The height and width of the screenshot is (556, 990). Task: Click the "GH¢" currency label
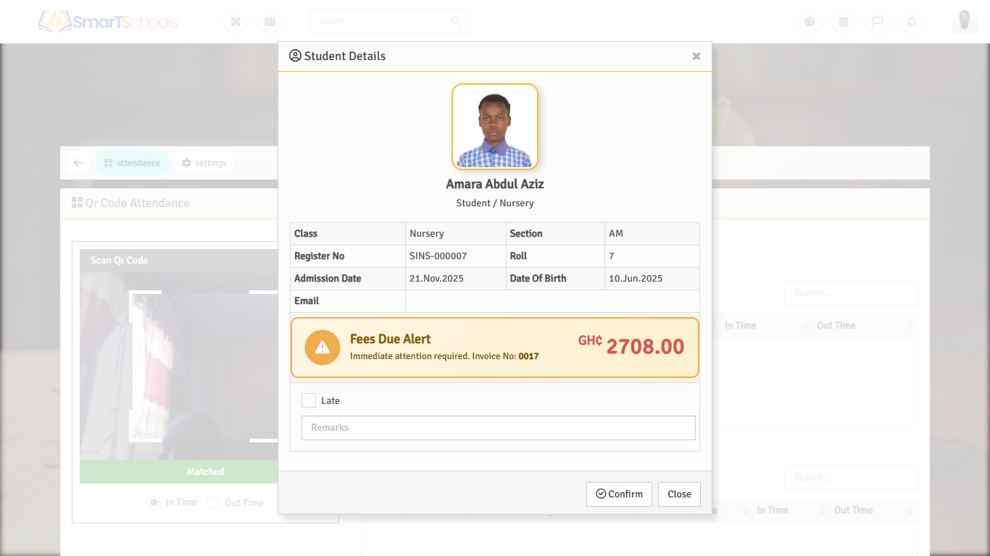click(x=590, y=340)
